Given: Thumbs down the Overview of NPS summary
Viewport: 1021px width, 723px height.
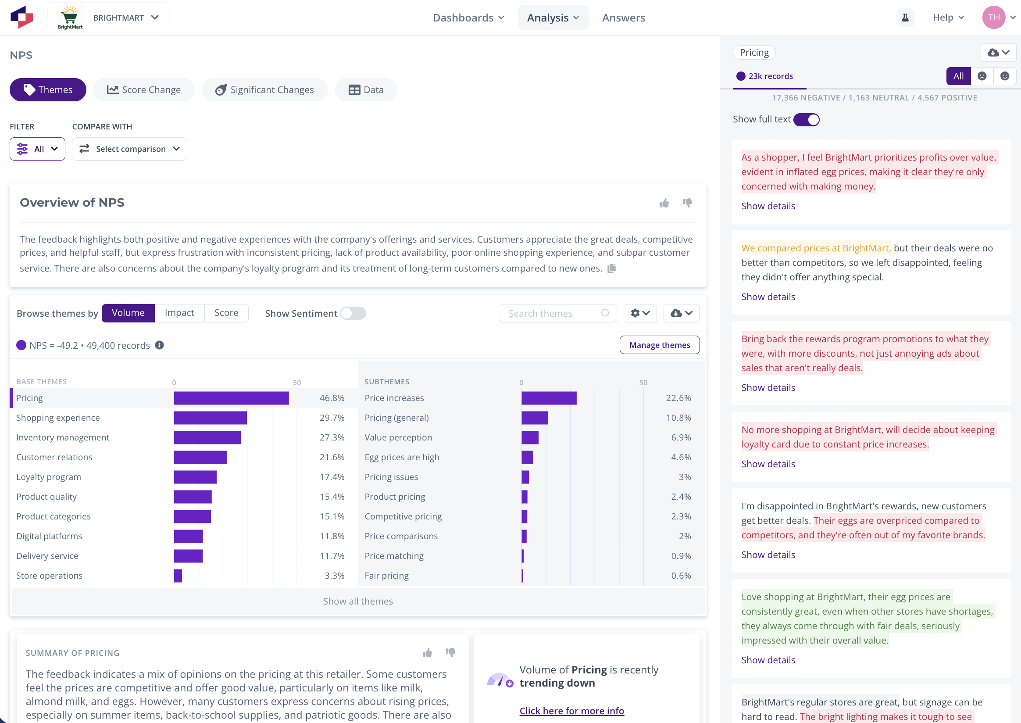Looking at the screenshot, I should [687, 203].
